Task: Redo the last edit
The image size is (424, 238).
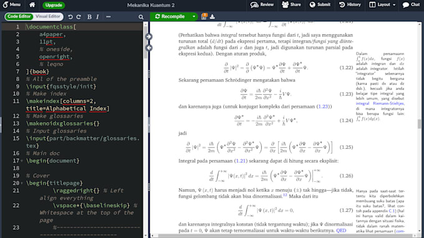Action: [x=79, y=17]
